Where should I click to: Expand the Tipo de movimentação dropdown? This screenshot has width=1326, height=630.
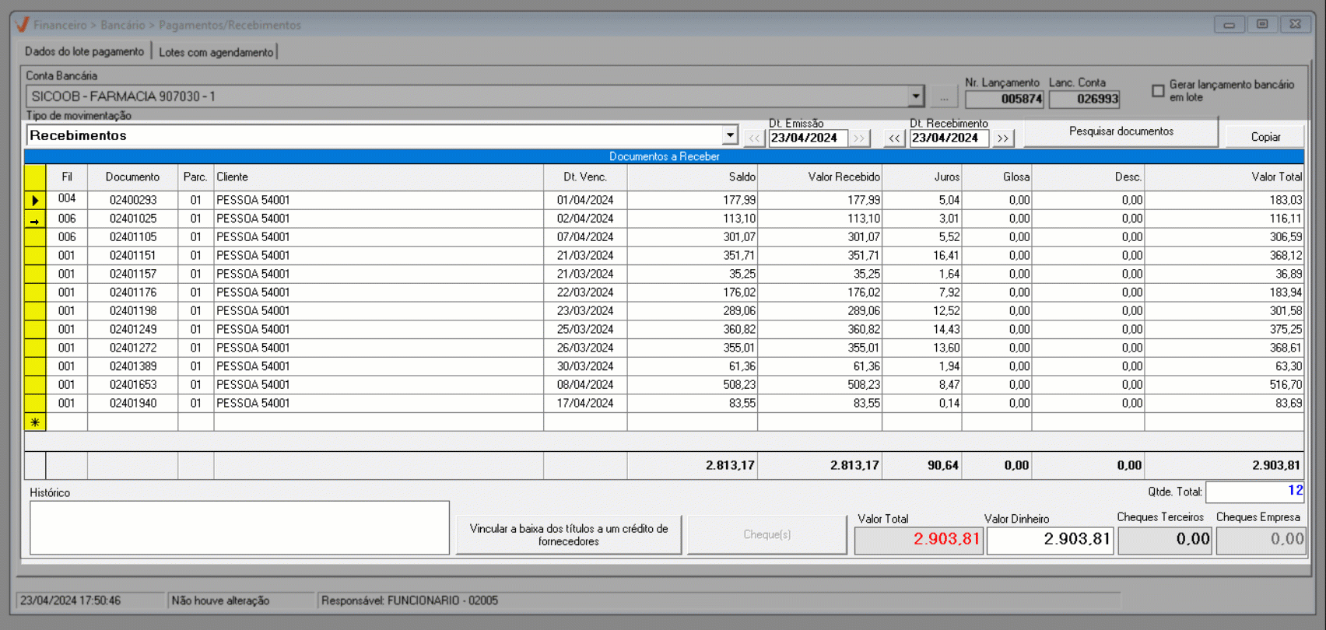point(729,135)
